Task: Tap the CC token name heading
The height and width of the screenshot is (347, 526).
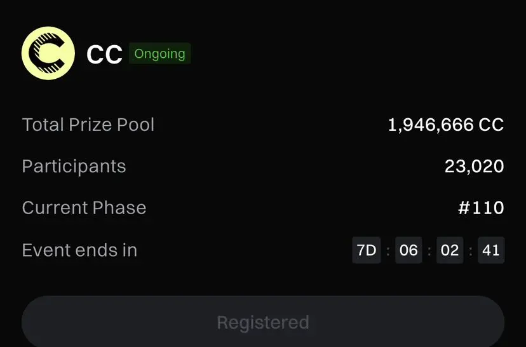Action: (104, 55)
